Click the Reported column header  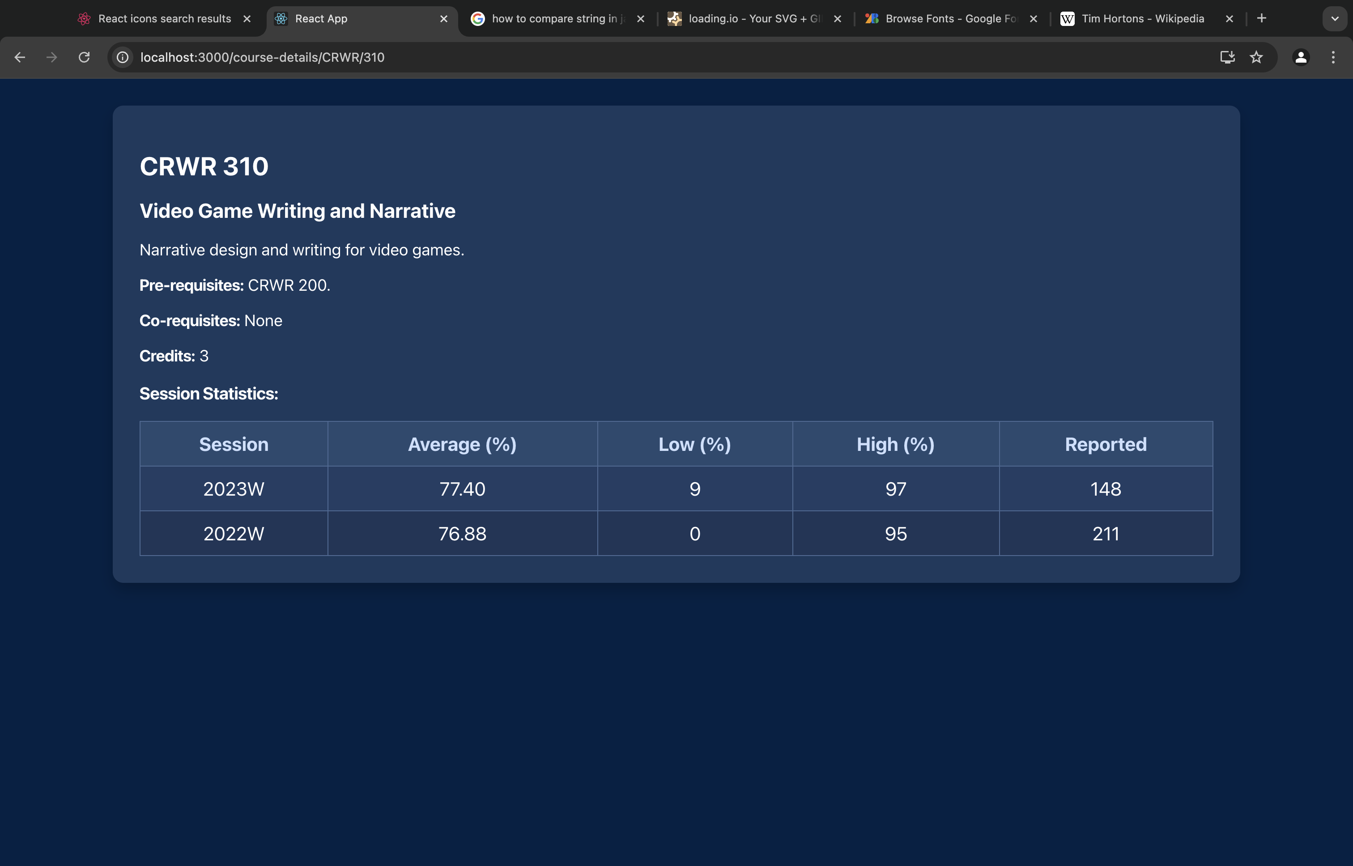pyautogui.click(x=1106, y=444)
